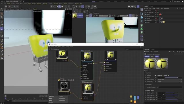Open the Map Encoding Height Field dropdown

click(170, 80)
